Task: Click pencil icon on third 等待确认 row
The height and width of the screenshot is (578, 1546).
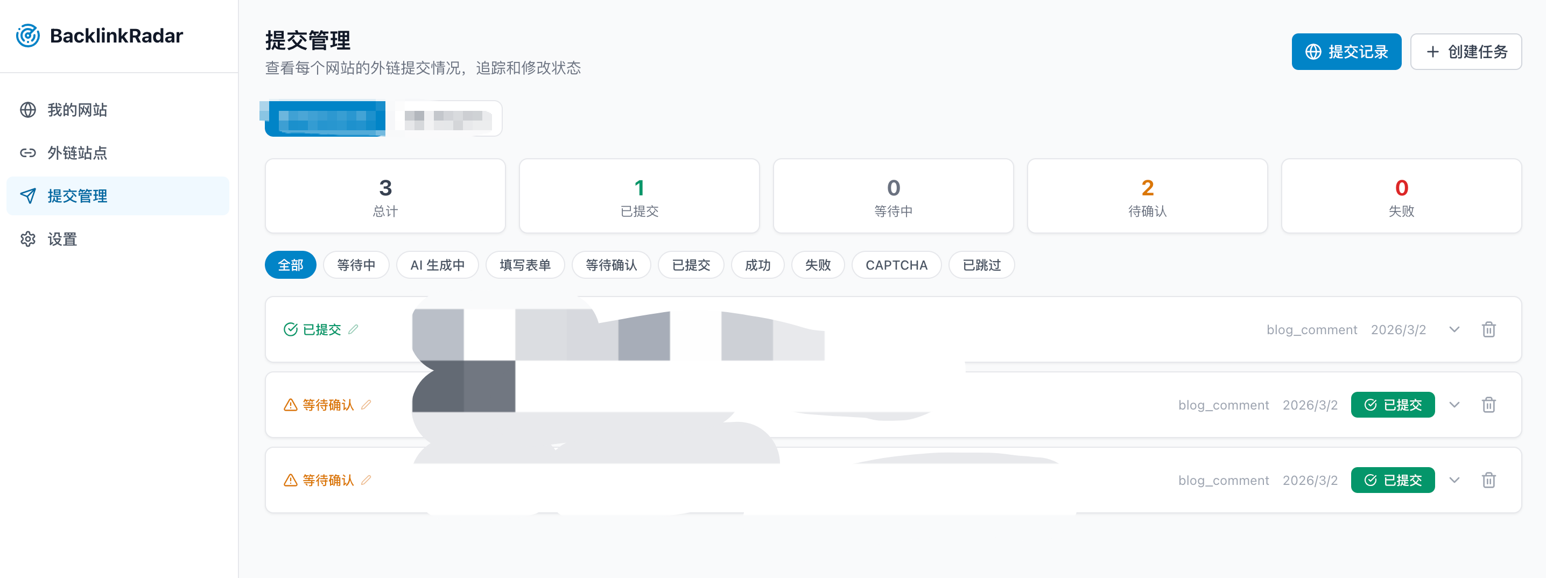Action: point(366,480)
